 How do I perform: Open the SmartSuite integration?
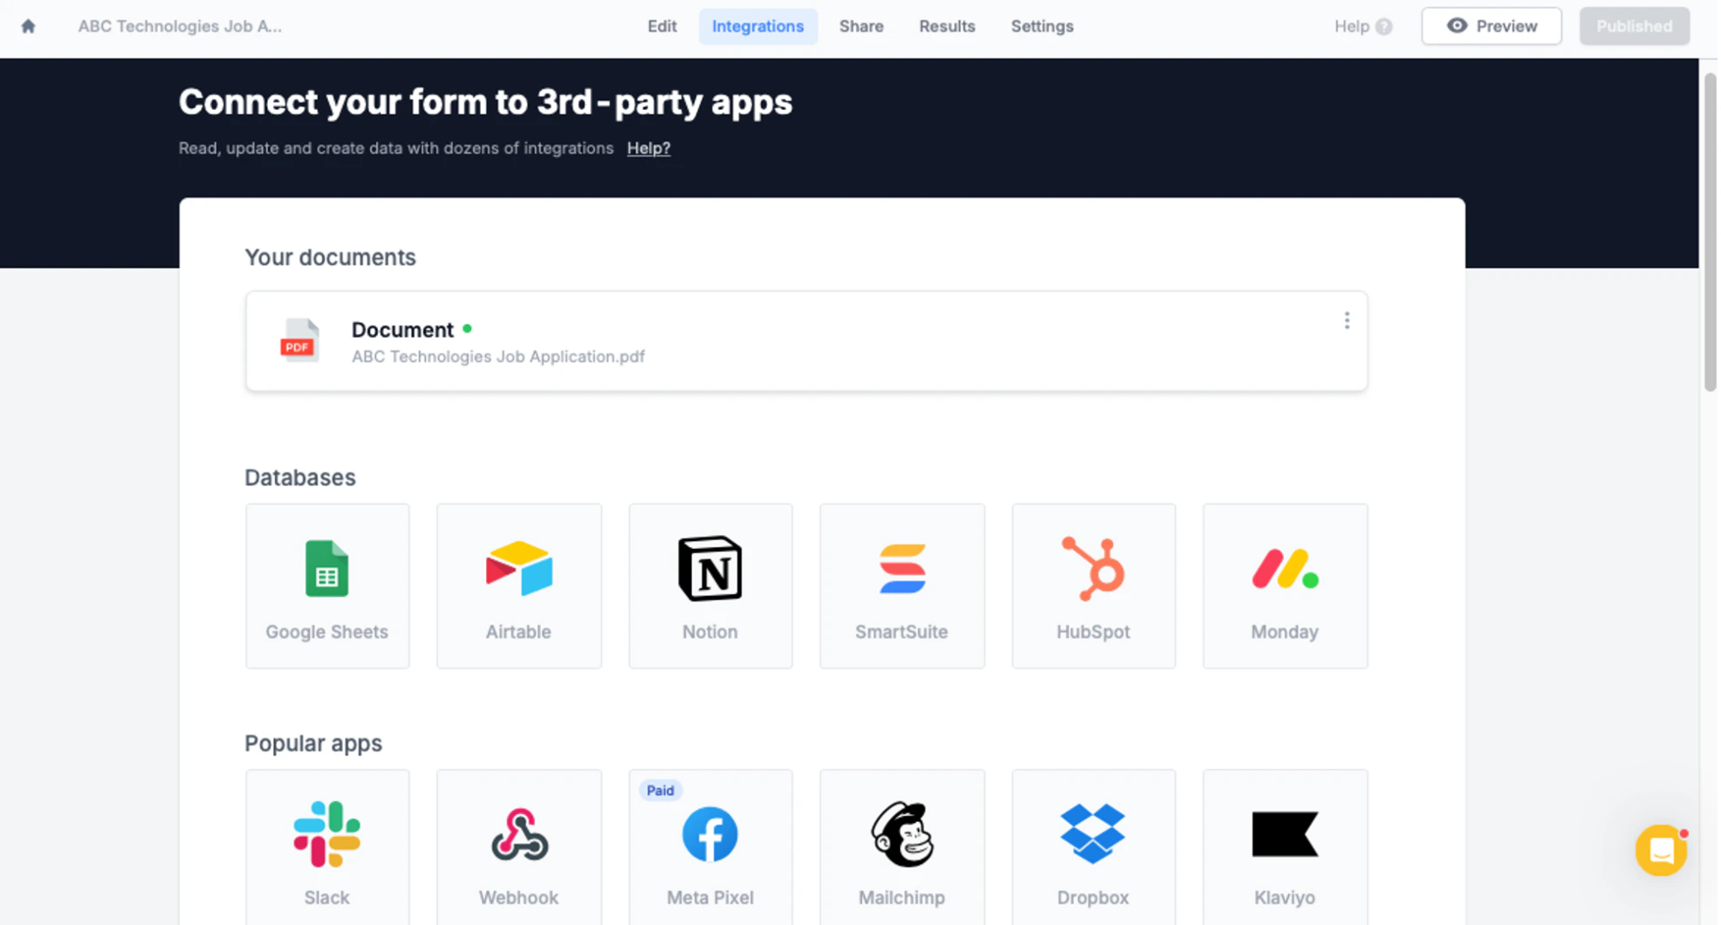(902, 586)
